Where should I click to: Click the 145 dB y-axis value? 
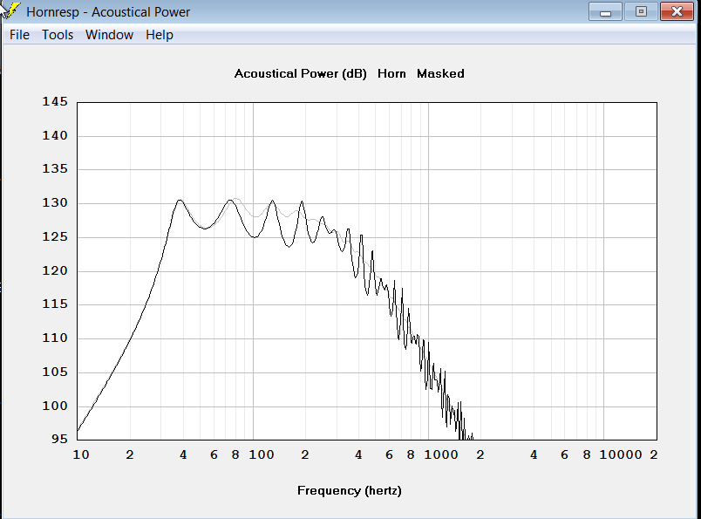pos(55,101)
